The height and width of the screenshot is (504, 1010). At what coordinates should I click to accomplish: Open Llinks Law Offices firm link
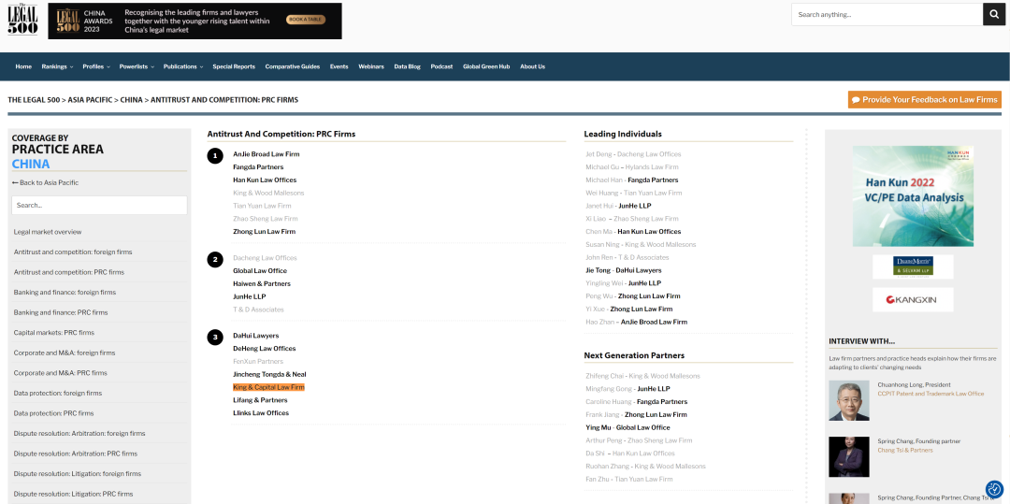pyautogui.click(x=261, y=413)
